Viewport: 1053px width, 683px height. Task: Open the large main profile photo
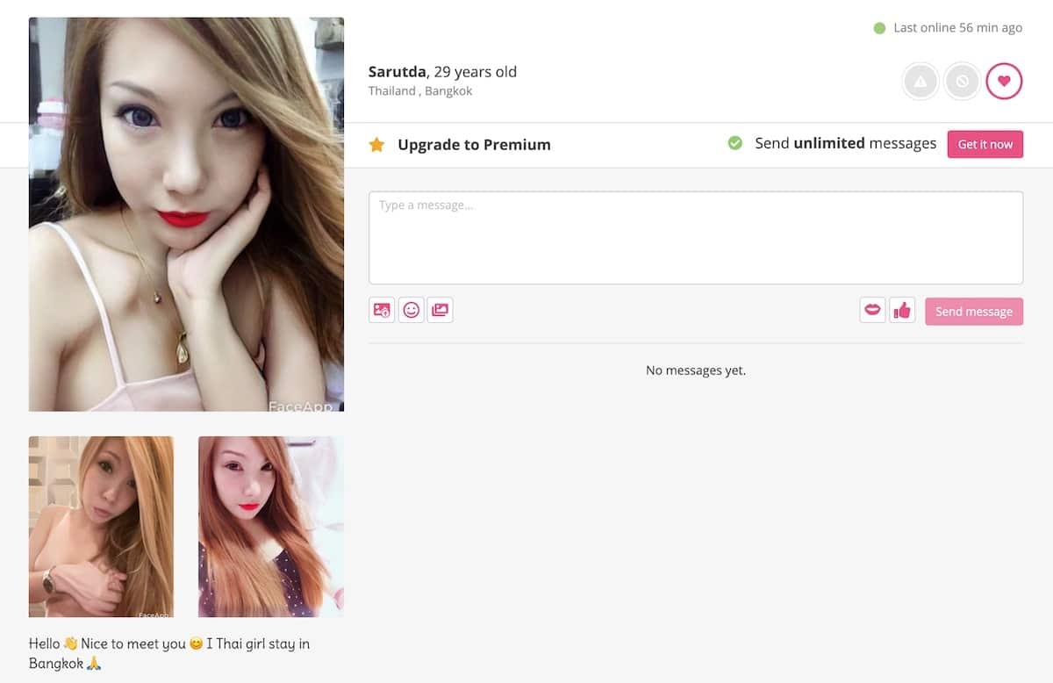pos(186,214)
